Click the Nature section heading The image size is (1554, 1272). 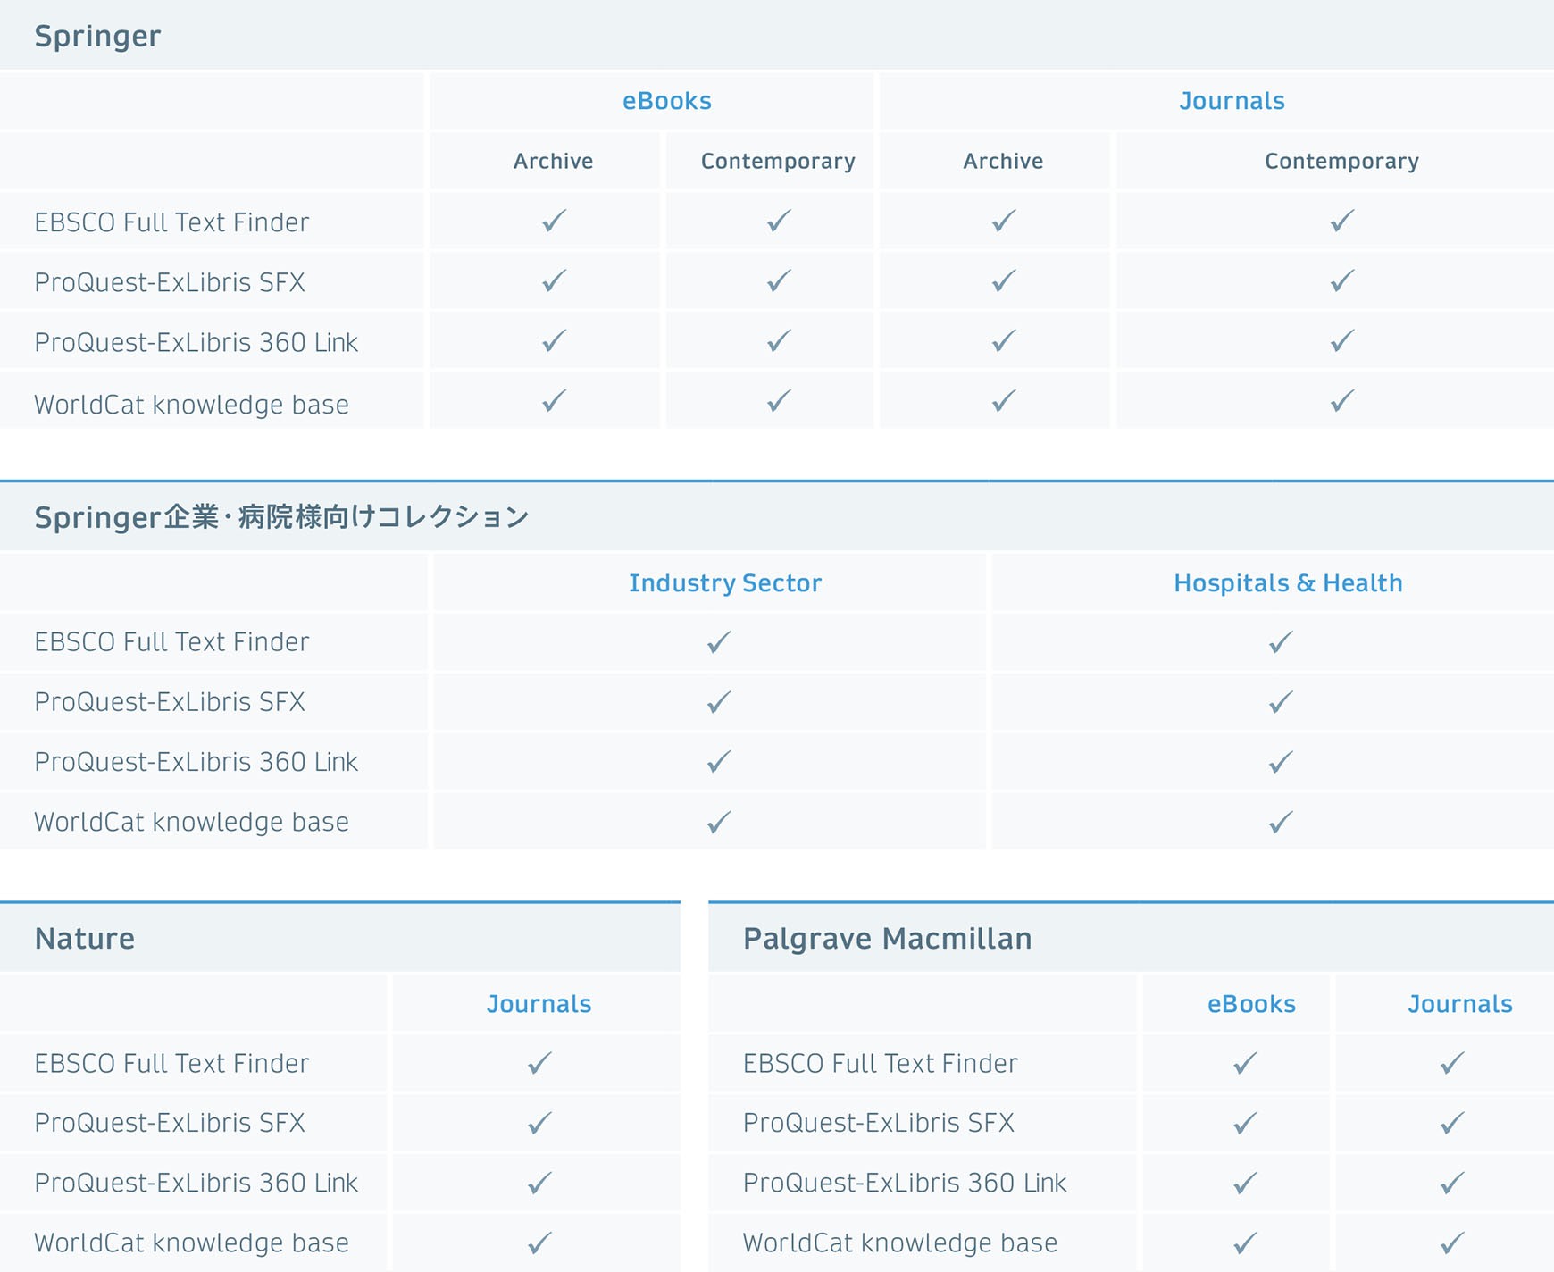point(85,939)
